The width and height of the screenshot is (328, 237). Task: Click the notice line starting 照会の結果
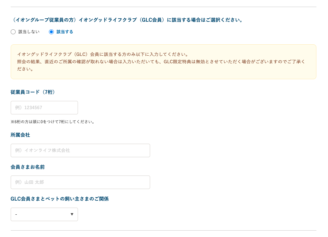[161, 61]
